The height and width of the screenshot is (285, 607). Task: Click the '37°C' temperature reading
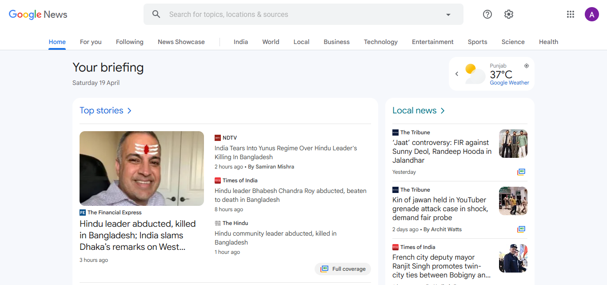pos(501,74)
